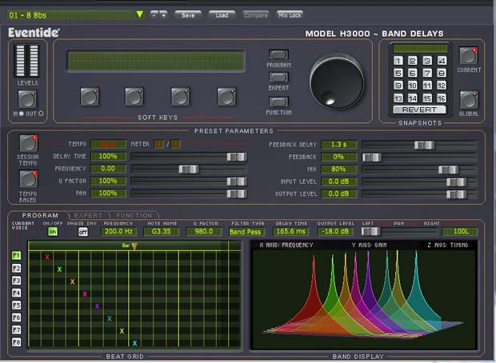Click the Feedback slider handle
Screen dimensions: 496x363
click(x=372, y=158)
